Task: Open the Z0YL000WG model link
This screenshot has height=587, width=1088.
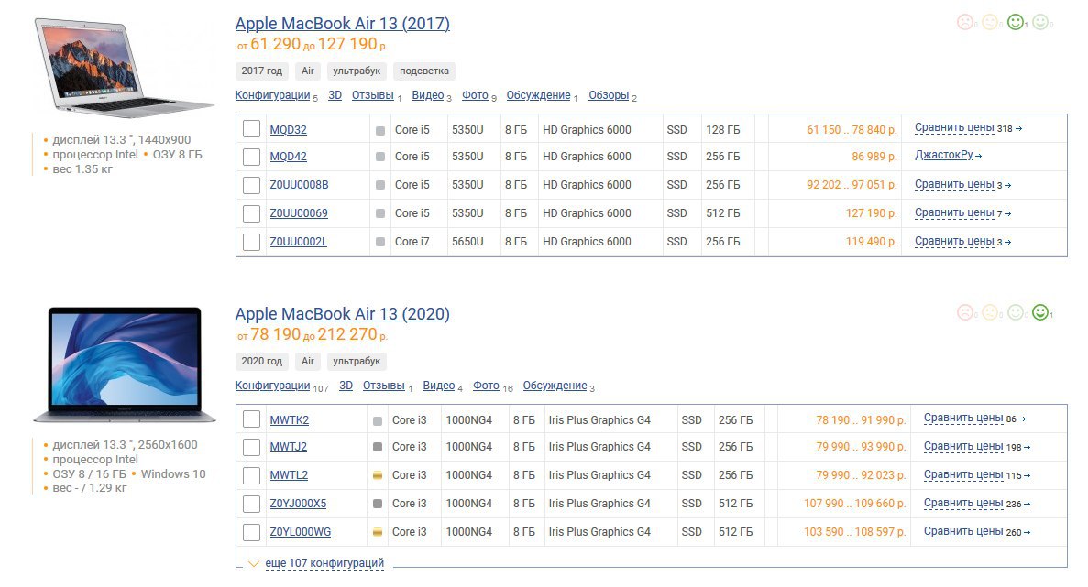Action: point(301,532)
